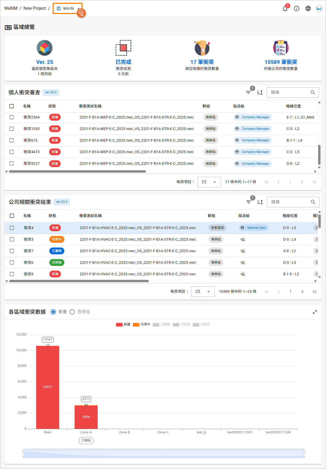
Task: Click ver.25-2 tag in 公司相關衝突結果
Action: pos(62,202)
